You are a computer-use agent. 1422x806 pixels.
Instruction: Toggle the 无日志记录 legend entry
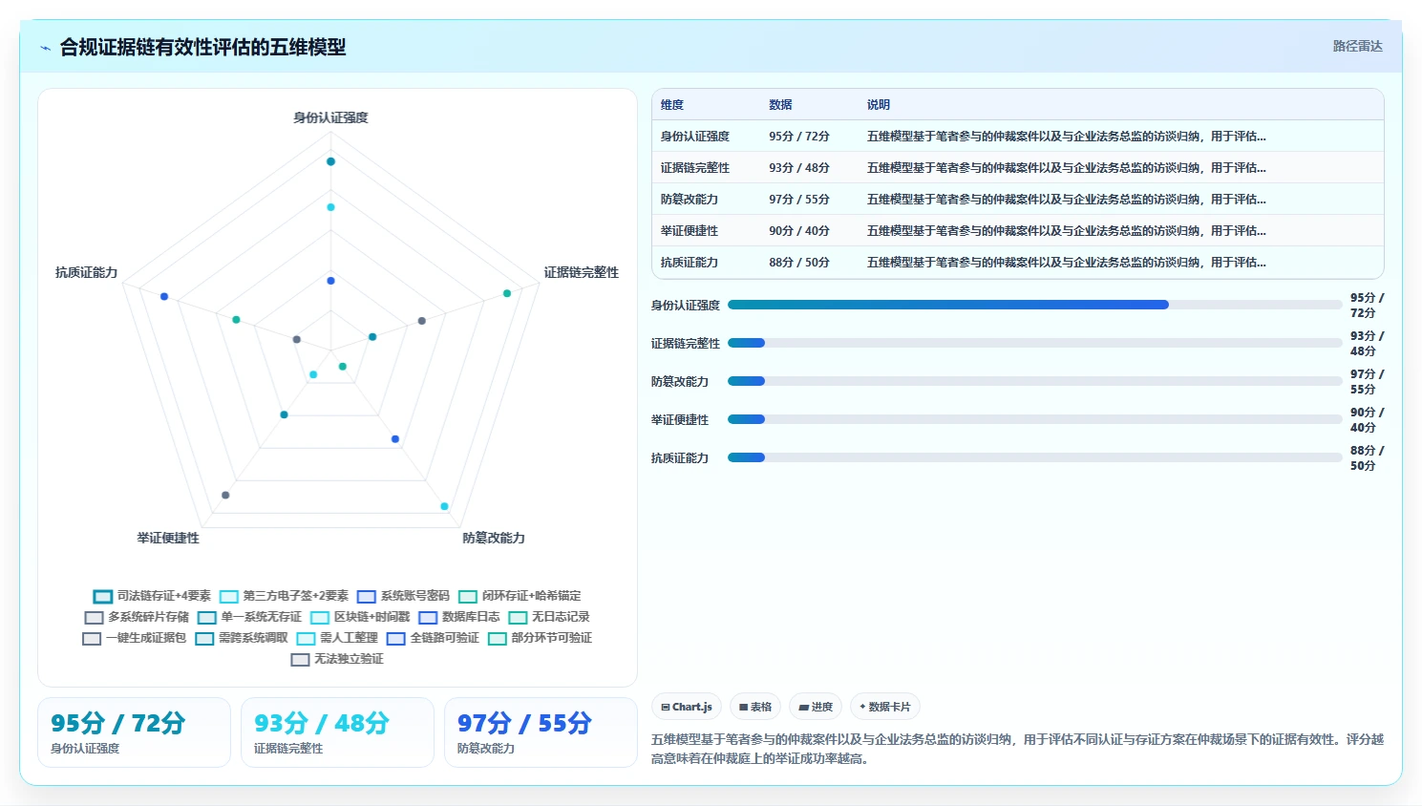click(549, 617)
